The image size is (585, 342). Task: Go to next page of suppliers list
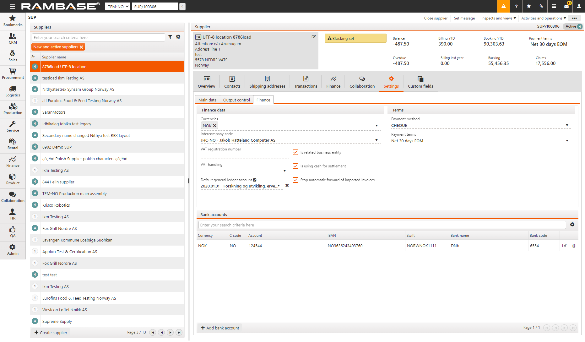170,333
